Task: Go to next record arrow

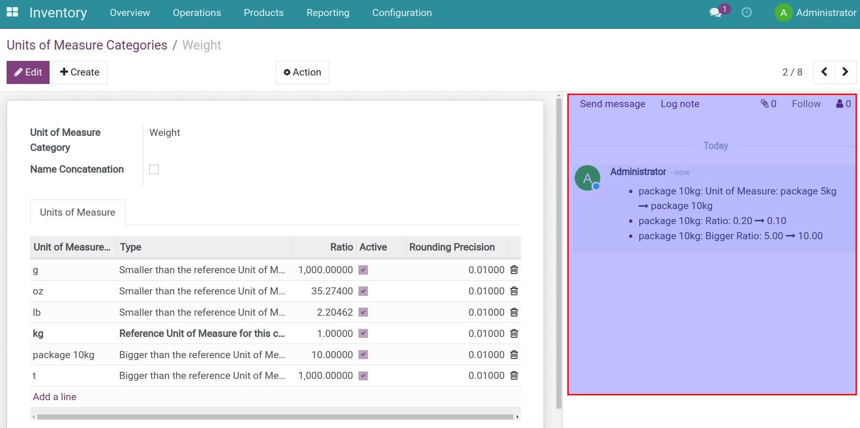Action: point(845,72)
